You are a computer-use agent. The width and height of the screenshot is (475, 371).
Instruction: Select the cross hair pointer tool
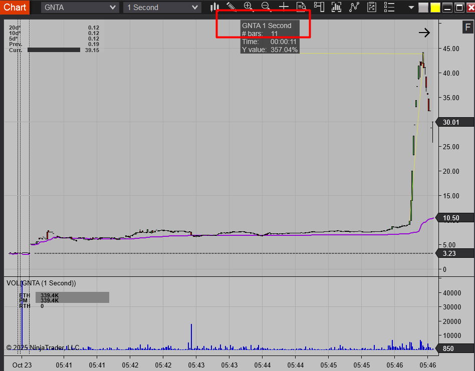click(284, 7)
